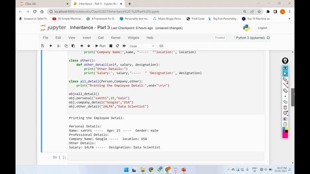Move selected cell up arrow
This screenshot has width=310, height=174.
pos(82,46)
